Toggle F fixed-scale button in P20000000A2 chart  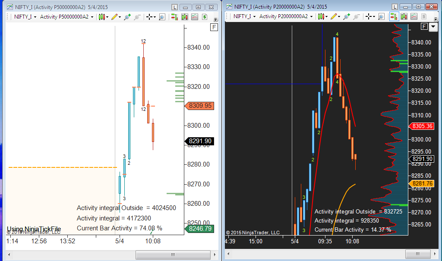pos(424,26)
